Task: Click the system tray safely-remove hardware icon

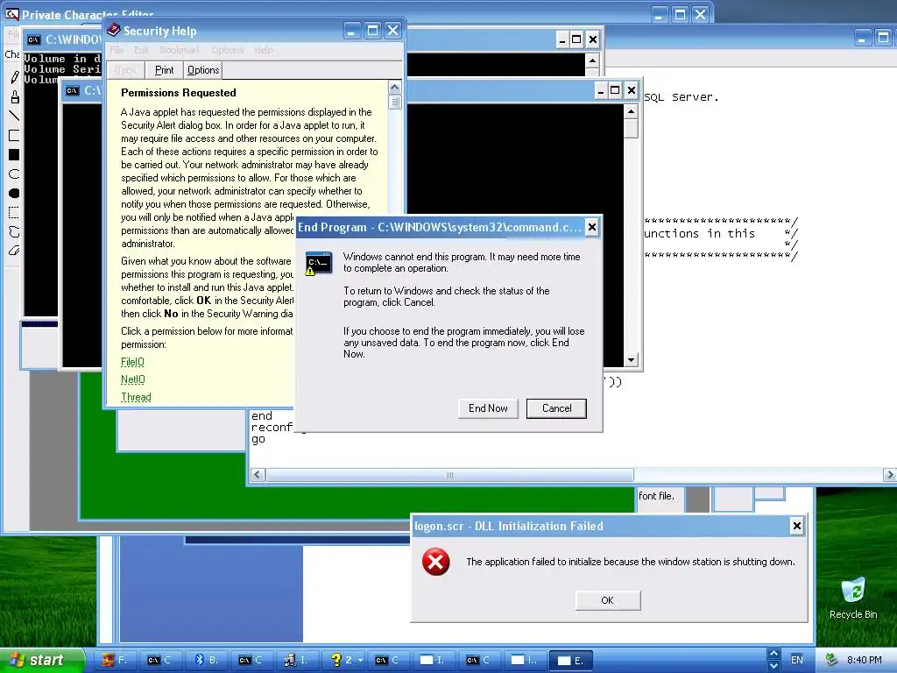Action: click(x=832, y=660)
